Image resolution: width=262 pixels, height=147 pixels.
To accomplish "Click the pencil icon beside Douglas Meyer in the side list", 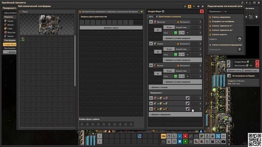I will click(x=228, y=62).
